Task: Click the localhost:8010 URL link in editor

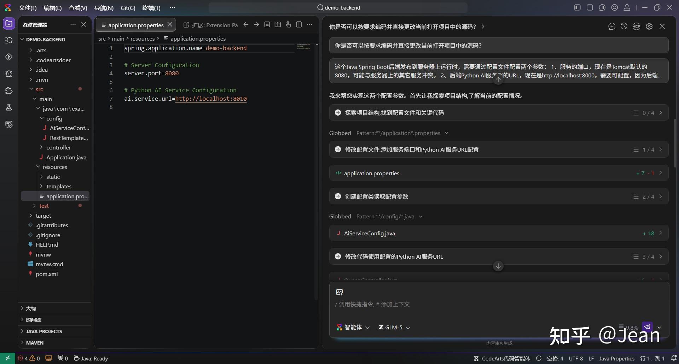Action: tap(211, 99)
